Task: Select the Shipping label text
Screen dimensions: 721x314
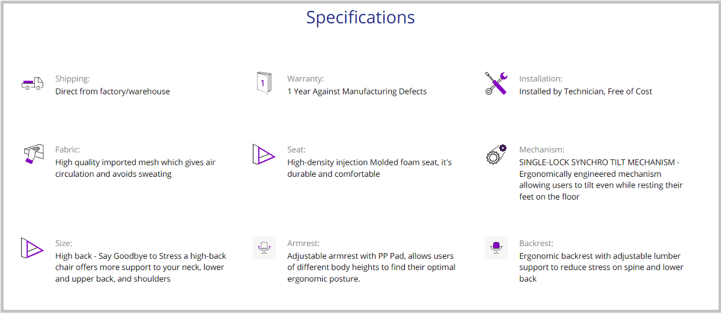Action: click(x=72, y=79)
